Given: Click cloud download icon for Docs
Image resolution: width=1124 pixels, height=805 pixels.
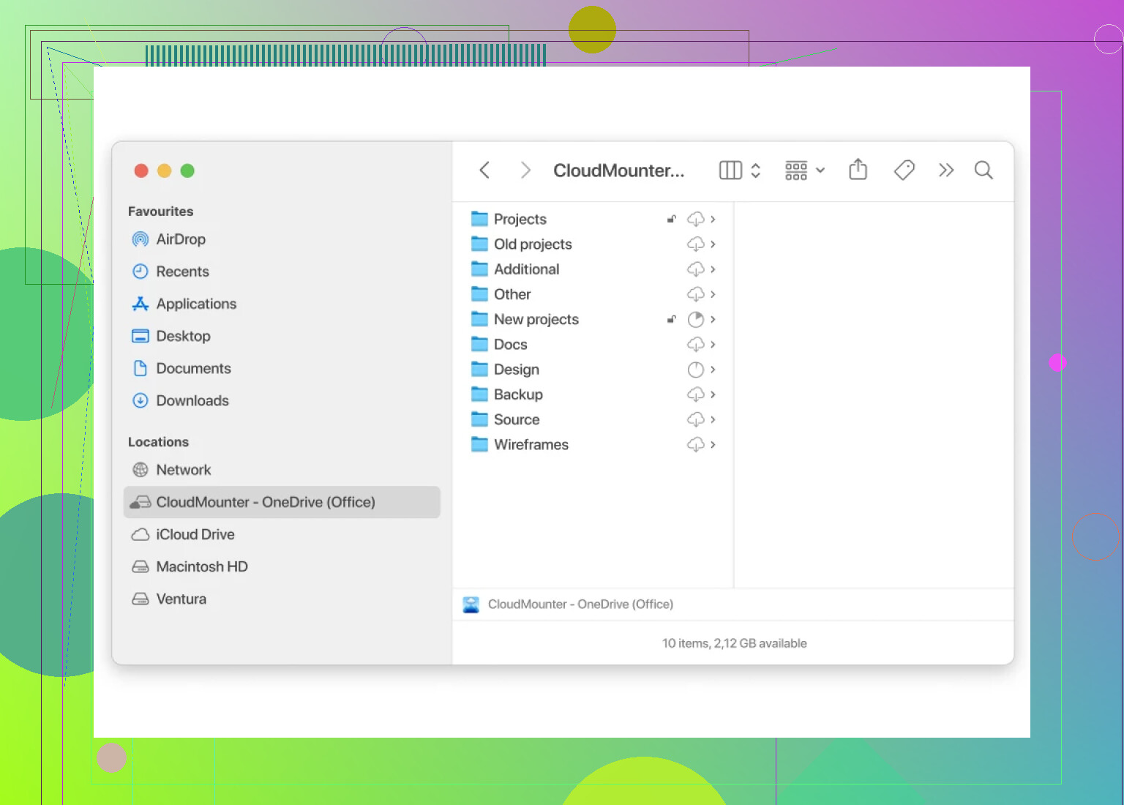Looking at the screenshot, I should point(695,344).
